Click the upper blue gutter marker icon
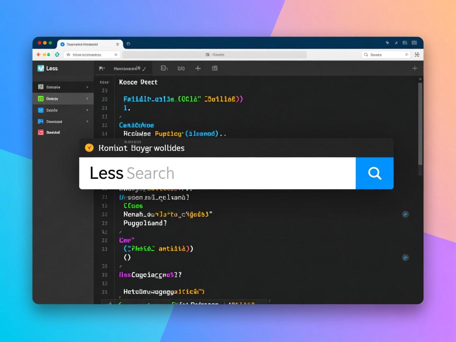Screen dimensions: 456x342 [405, 214]
